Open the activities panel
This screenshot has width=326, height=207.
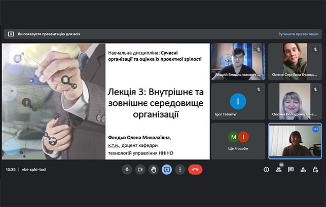pyautogui.click(x=303, y=170)
